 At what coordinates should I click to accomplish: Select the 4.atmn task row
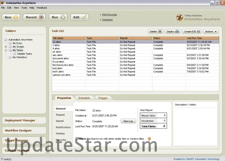[135, 48]
